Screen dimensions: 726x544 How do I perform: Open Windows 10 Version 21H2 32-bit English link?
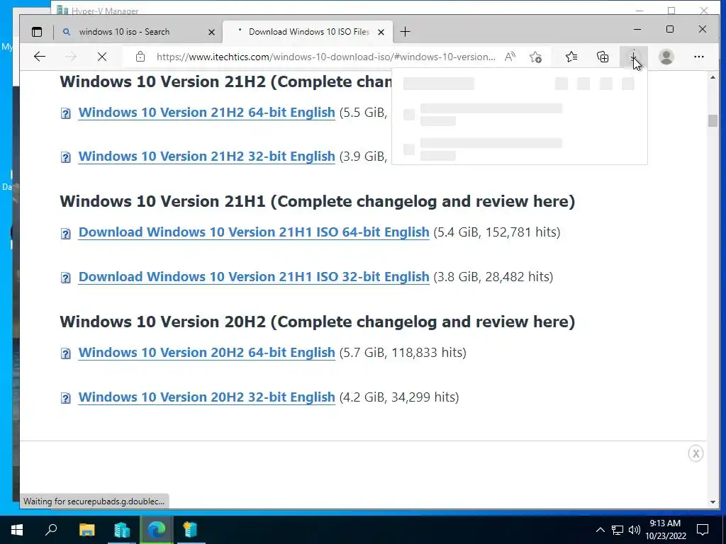(206, 157)
